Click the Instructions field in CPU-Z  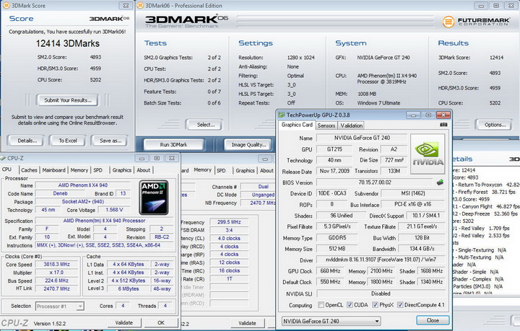pyautogui.click(x=104, y=246)
